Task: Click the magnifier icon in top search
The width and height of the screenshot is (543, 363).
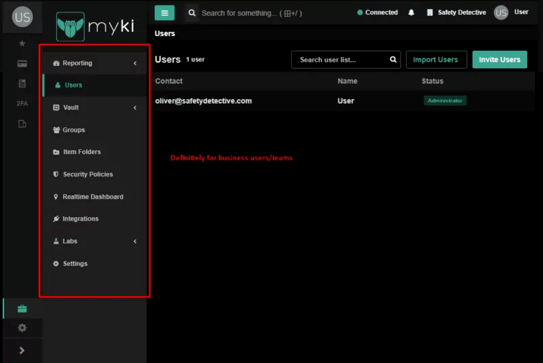Action: [x=192, y=13]
